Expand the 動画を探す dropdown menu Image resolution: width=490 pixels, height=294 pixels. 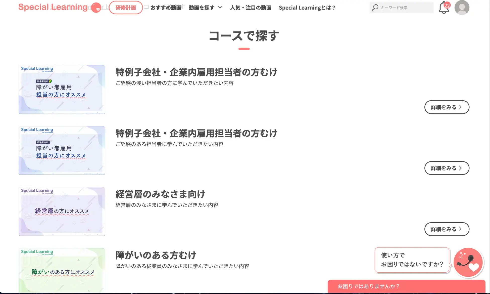click(205, 8)
